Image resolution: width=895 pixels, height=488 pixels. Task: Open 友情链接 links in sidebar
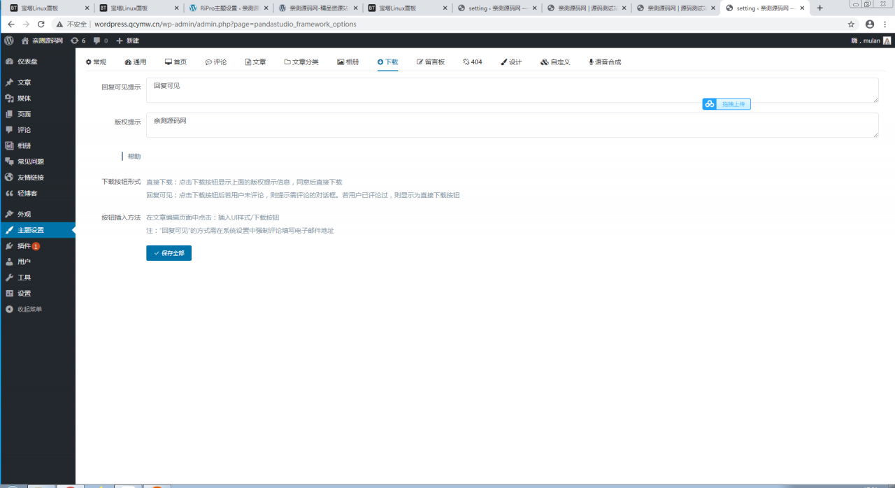pos(38,178)
